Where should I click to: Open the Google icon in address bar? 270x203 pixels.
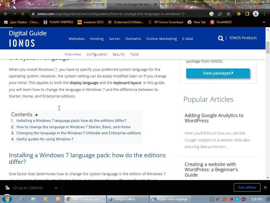(x=211, y=14)
